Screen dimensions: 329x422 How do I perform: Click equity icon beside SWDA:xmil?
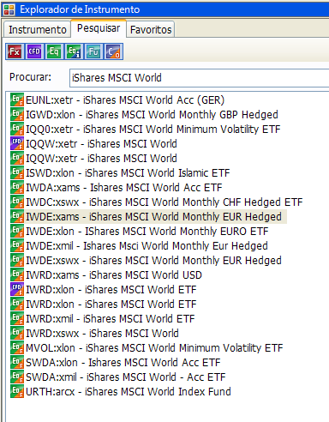pyautogui.click(x=17, y=377)
